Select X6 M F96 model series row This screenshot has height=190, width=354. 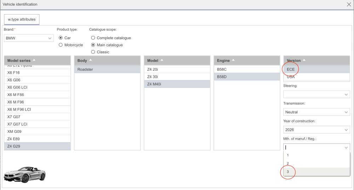(x=37, y=102)
